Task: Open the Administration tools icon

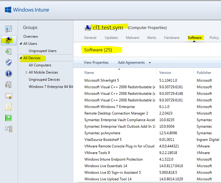Action: (9, 129)
